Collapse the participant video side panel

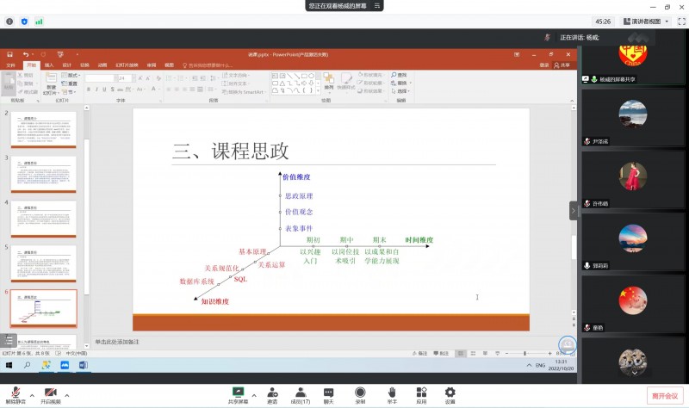click(573, 210)
